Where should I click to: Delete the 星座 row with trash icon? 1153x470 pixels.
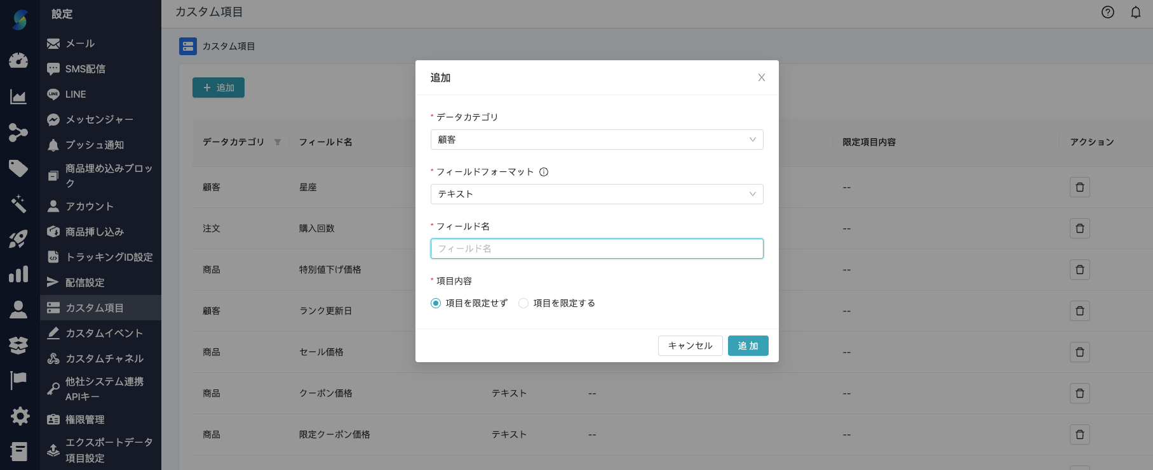click(1079, 187)
